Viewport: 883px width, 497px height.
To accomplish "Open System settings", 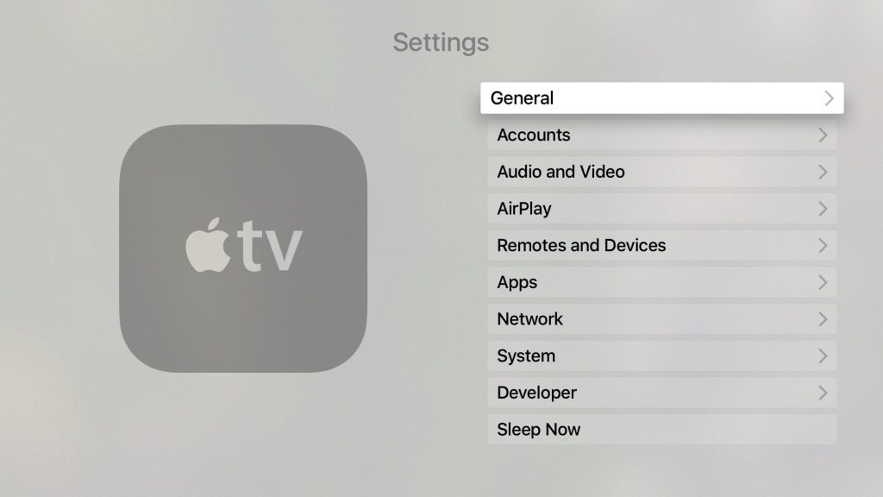I will pyautogui.click(x=661, y=356).
